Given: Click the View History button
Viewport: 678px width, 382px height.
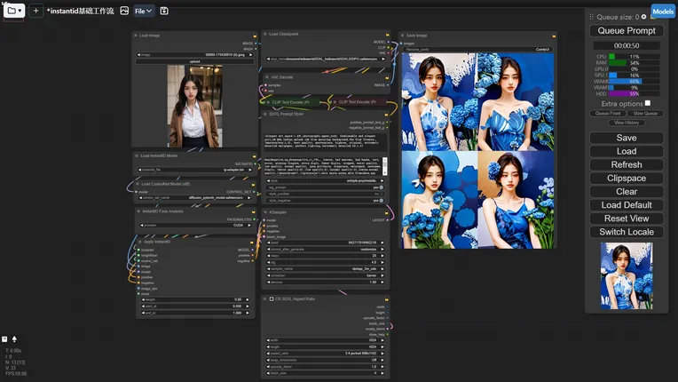Looking at the screenshot, I should [627, 123].
